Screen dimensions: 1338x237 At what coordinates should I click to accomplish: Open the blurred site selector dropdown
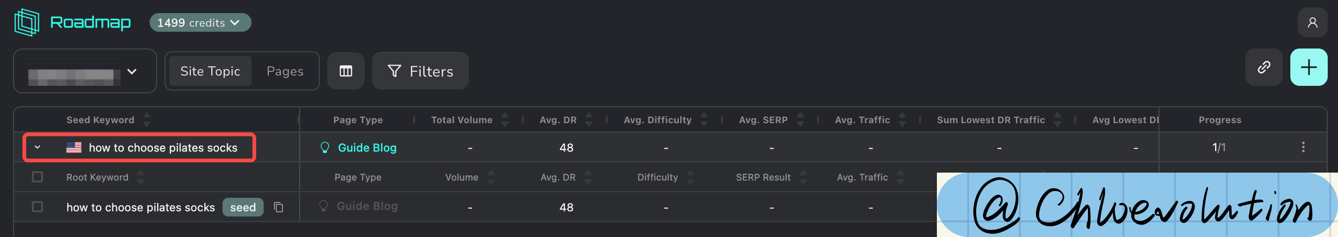[x=85, y=71]
